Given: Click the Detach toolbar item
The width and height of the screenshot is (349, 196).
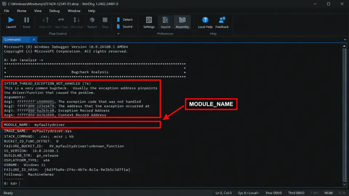Looking at the screenshot, I should point(125,20).
